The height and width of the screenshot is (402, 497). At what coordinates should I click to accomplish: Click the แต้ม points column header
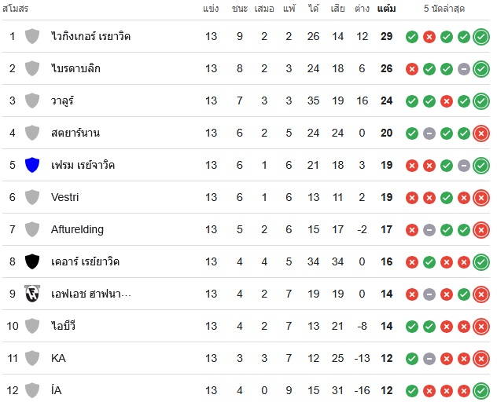(386, 9)
